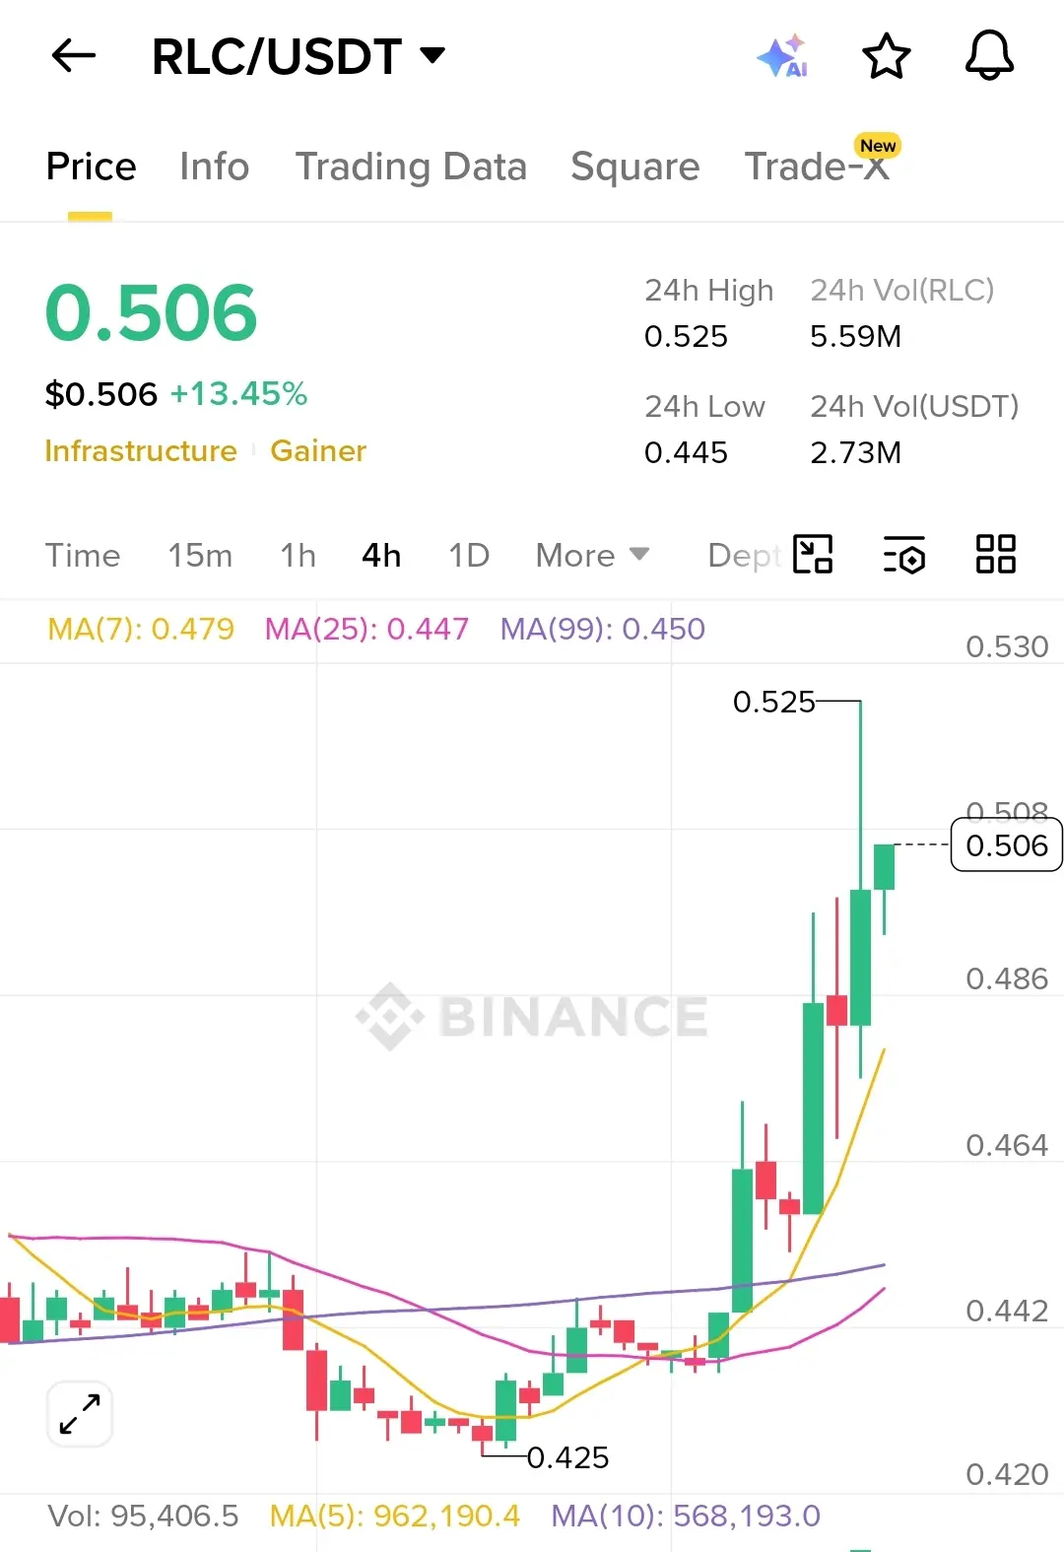Expand chart to fullscreen
Screen dimensions: 1064x1552
[80, 1414]
